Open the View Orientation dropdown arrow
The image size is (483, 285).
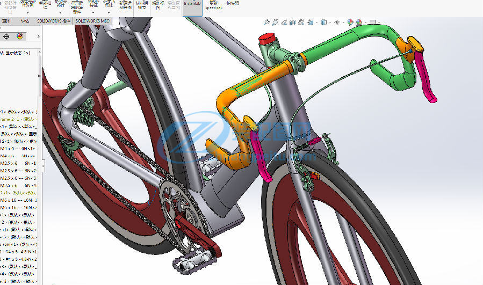[x=316, y=23]
